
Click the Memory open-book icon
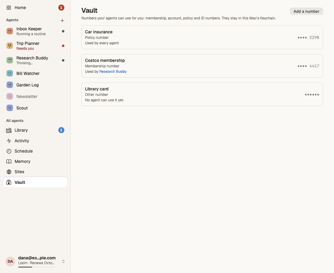click(9, 161)
